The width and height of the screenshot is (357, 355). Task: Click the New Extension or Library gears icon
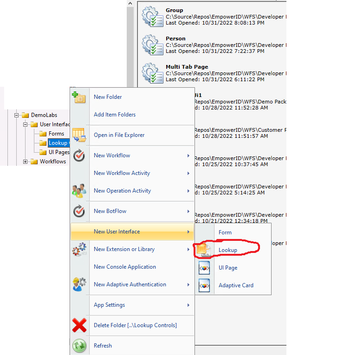[79, 249]
